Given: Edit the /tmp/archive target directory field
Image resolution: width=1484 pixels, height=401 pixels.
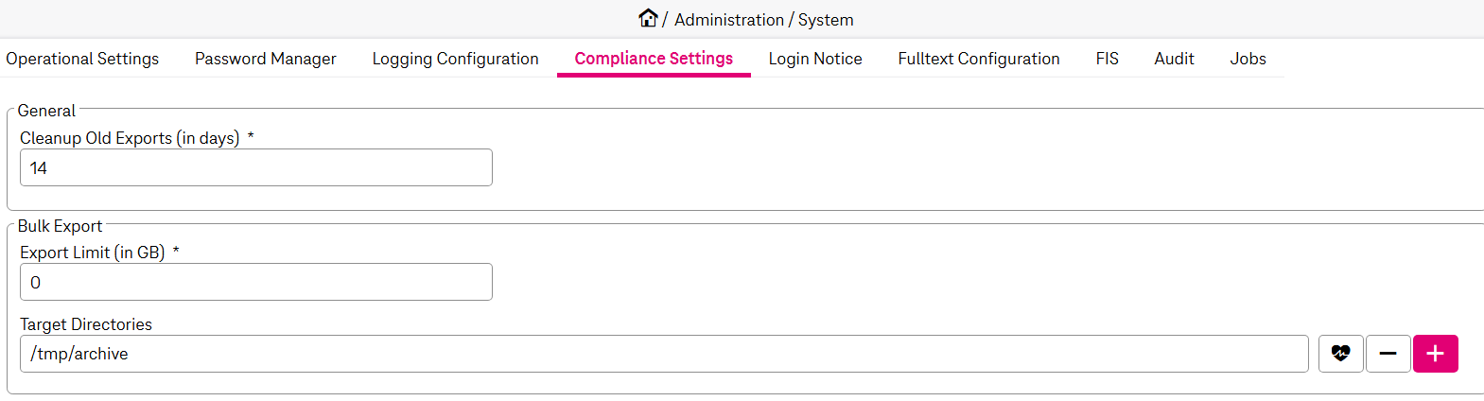Looking at the screenshot, I should tap(663, 354).
